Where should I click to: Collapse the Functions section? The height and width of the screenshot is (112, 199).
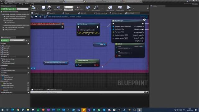pos(1,57)
